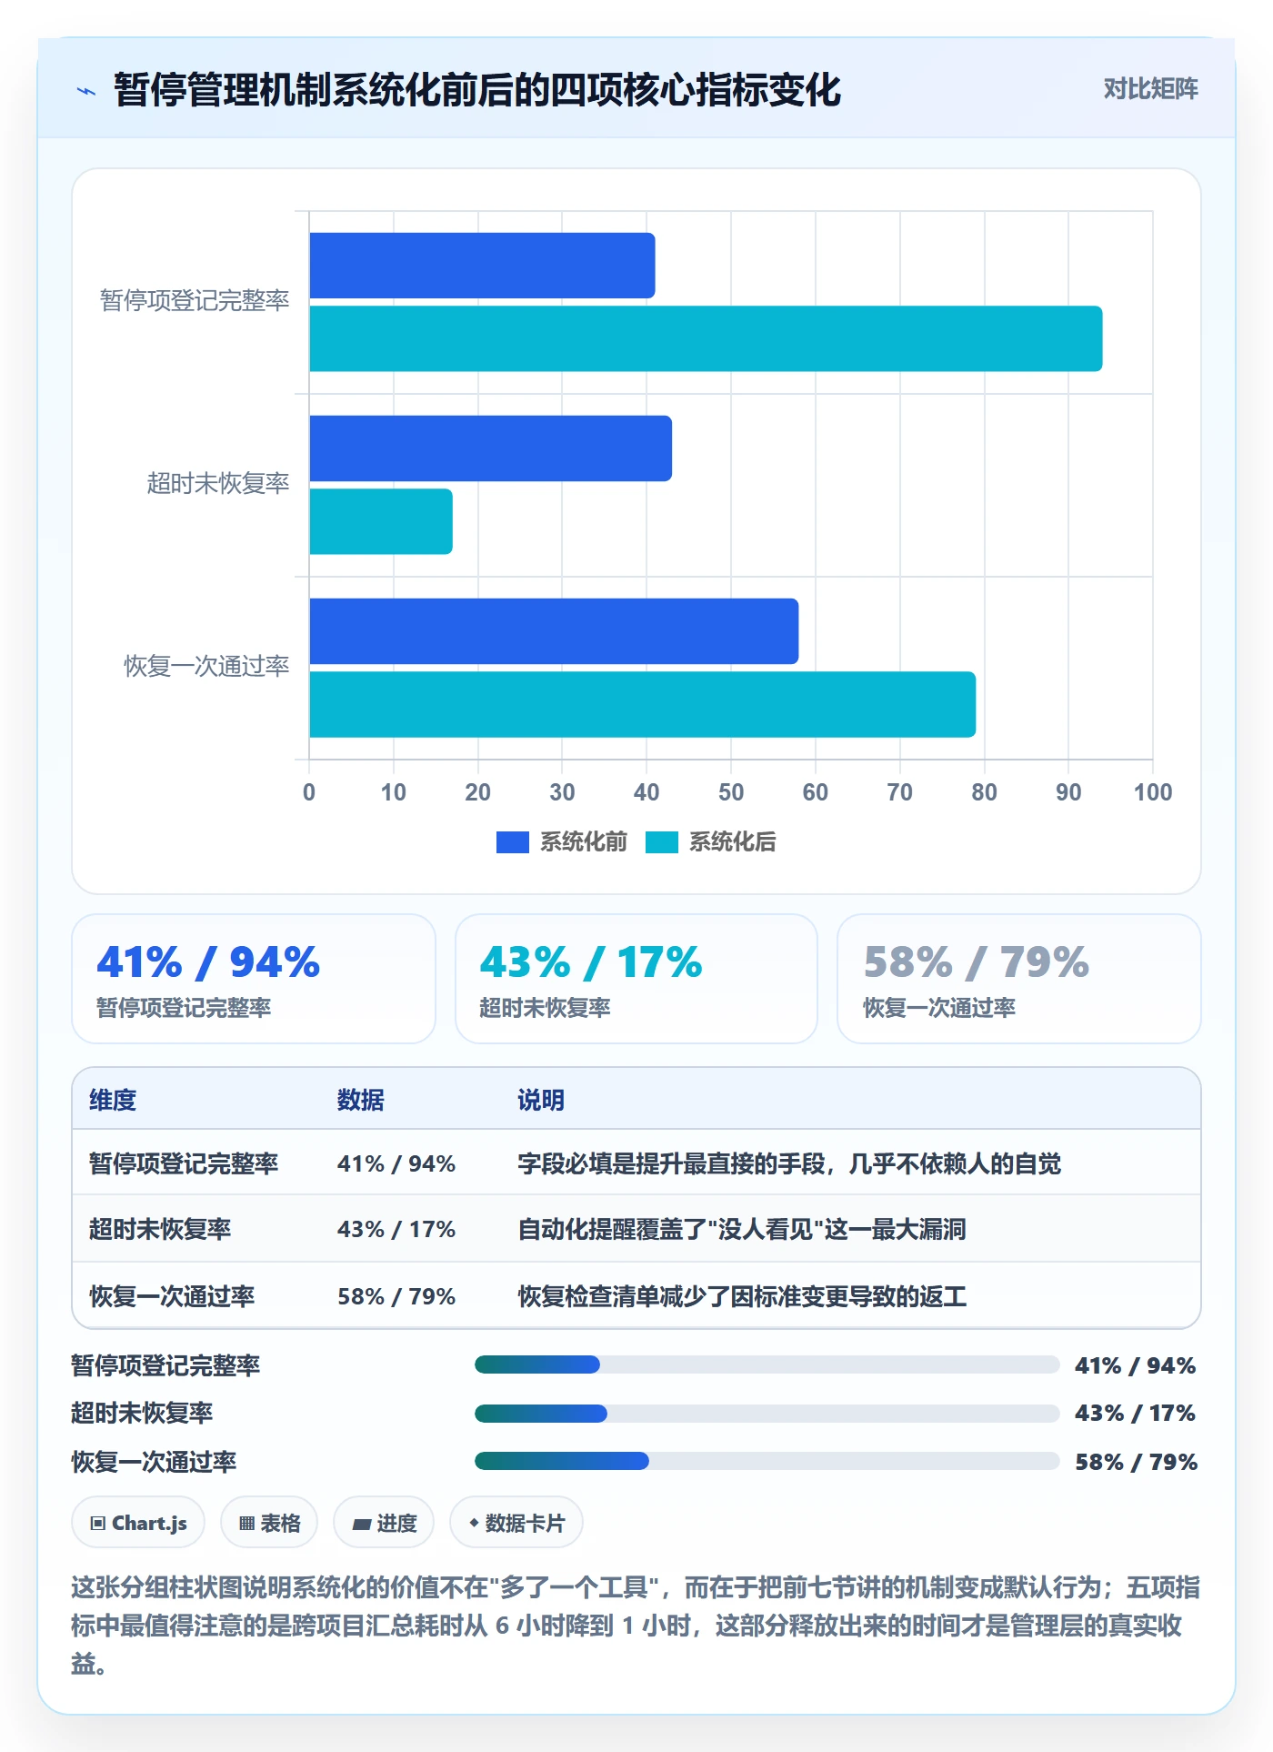Click the 对比矩阵 label in header
This screenshot has height=1752, width=1273.
tap(1150, 88)
